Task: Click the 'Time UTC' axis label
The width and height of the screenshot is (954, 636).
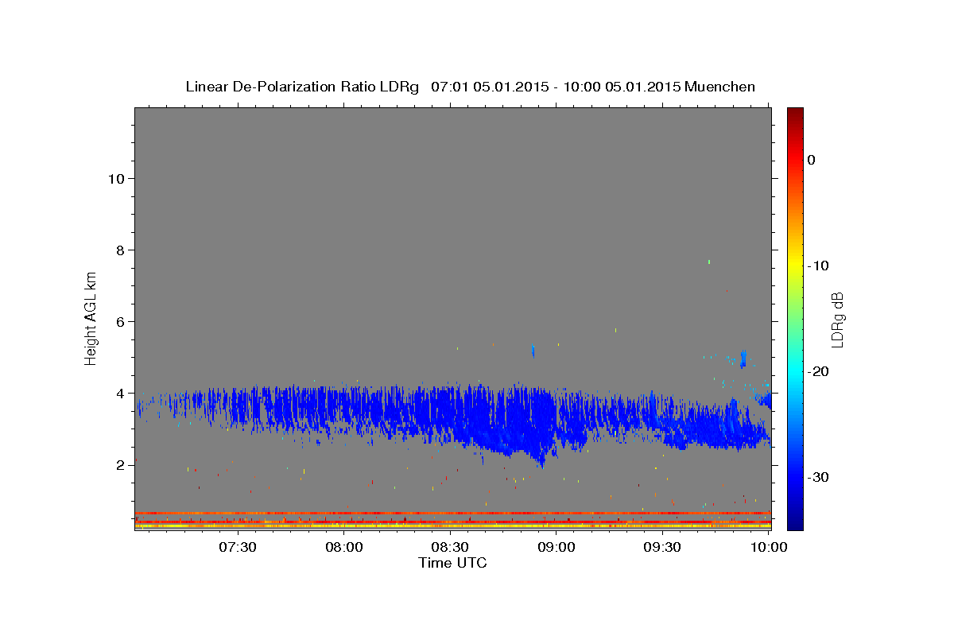Action: (452, 563)
